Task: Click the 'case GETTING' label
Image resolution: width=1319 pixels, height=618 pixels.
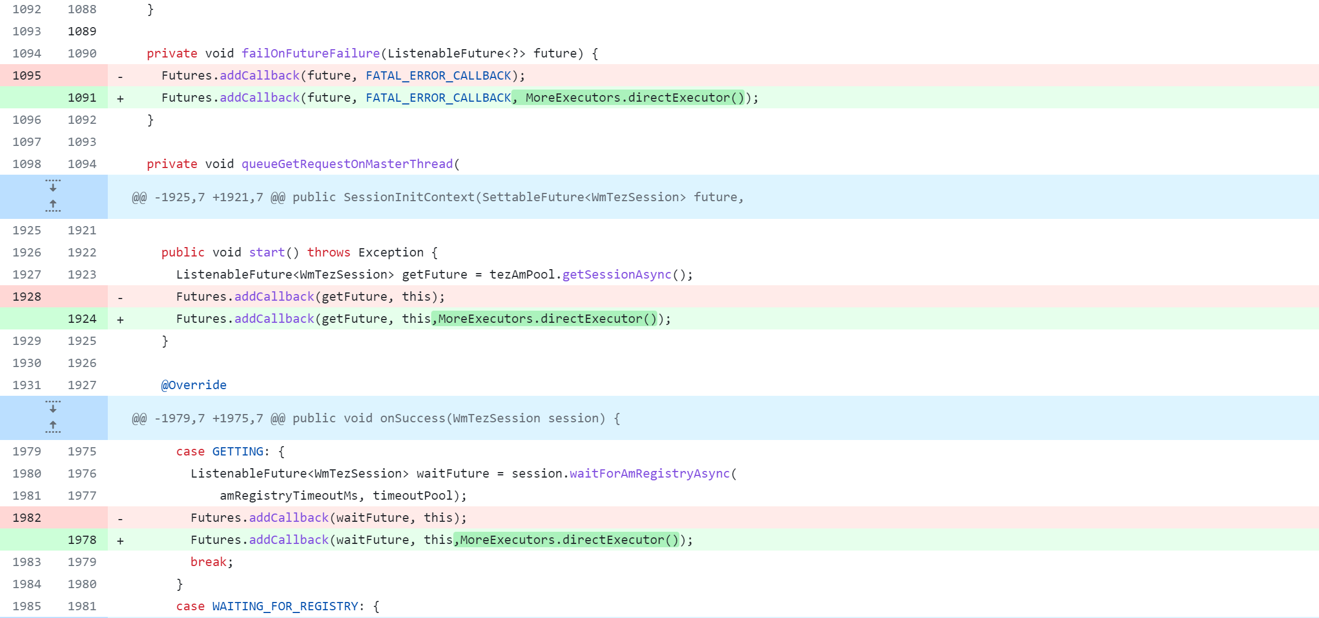Action: 219,451
